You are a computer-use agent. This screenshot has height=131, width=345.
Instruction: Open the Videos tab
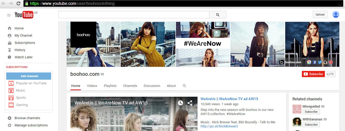[92, 86]
